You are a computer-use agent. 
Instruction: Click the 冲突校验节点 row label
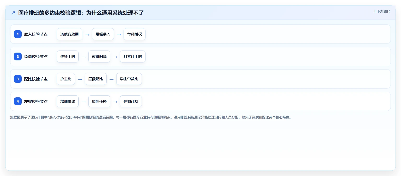click(36, 102)
